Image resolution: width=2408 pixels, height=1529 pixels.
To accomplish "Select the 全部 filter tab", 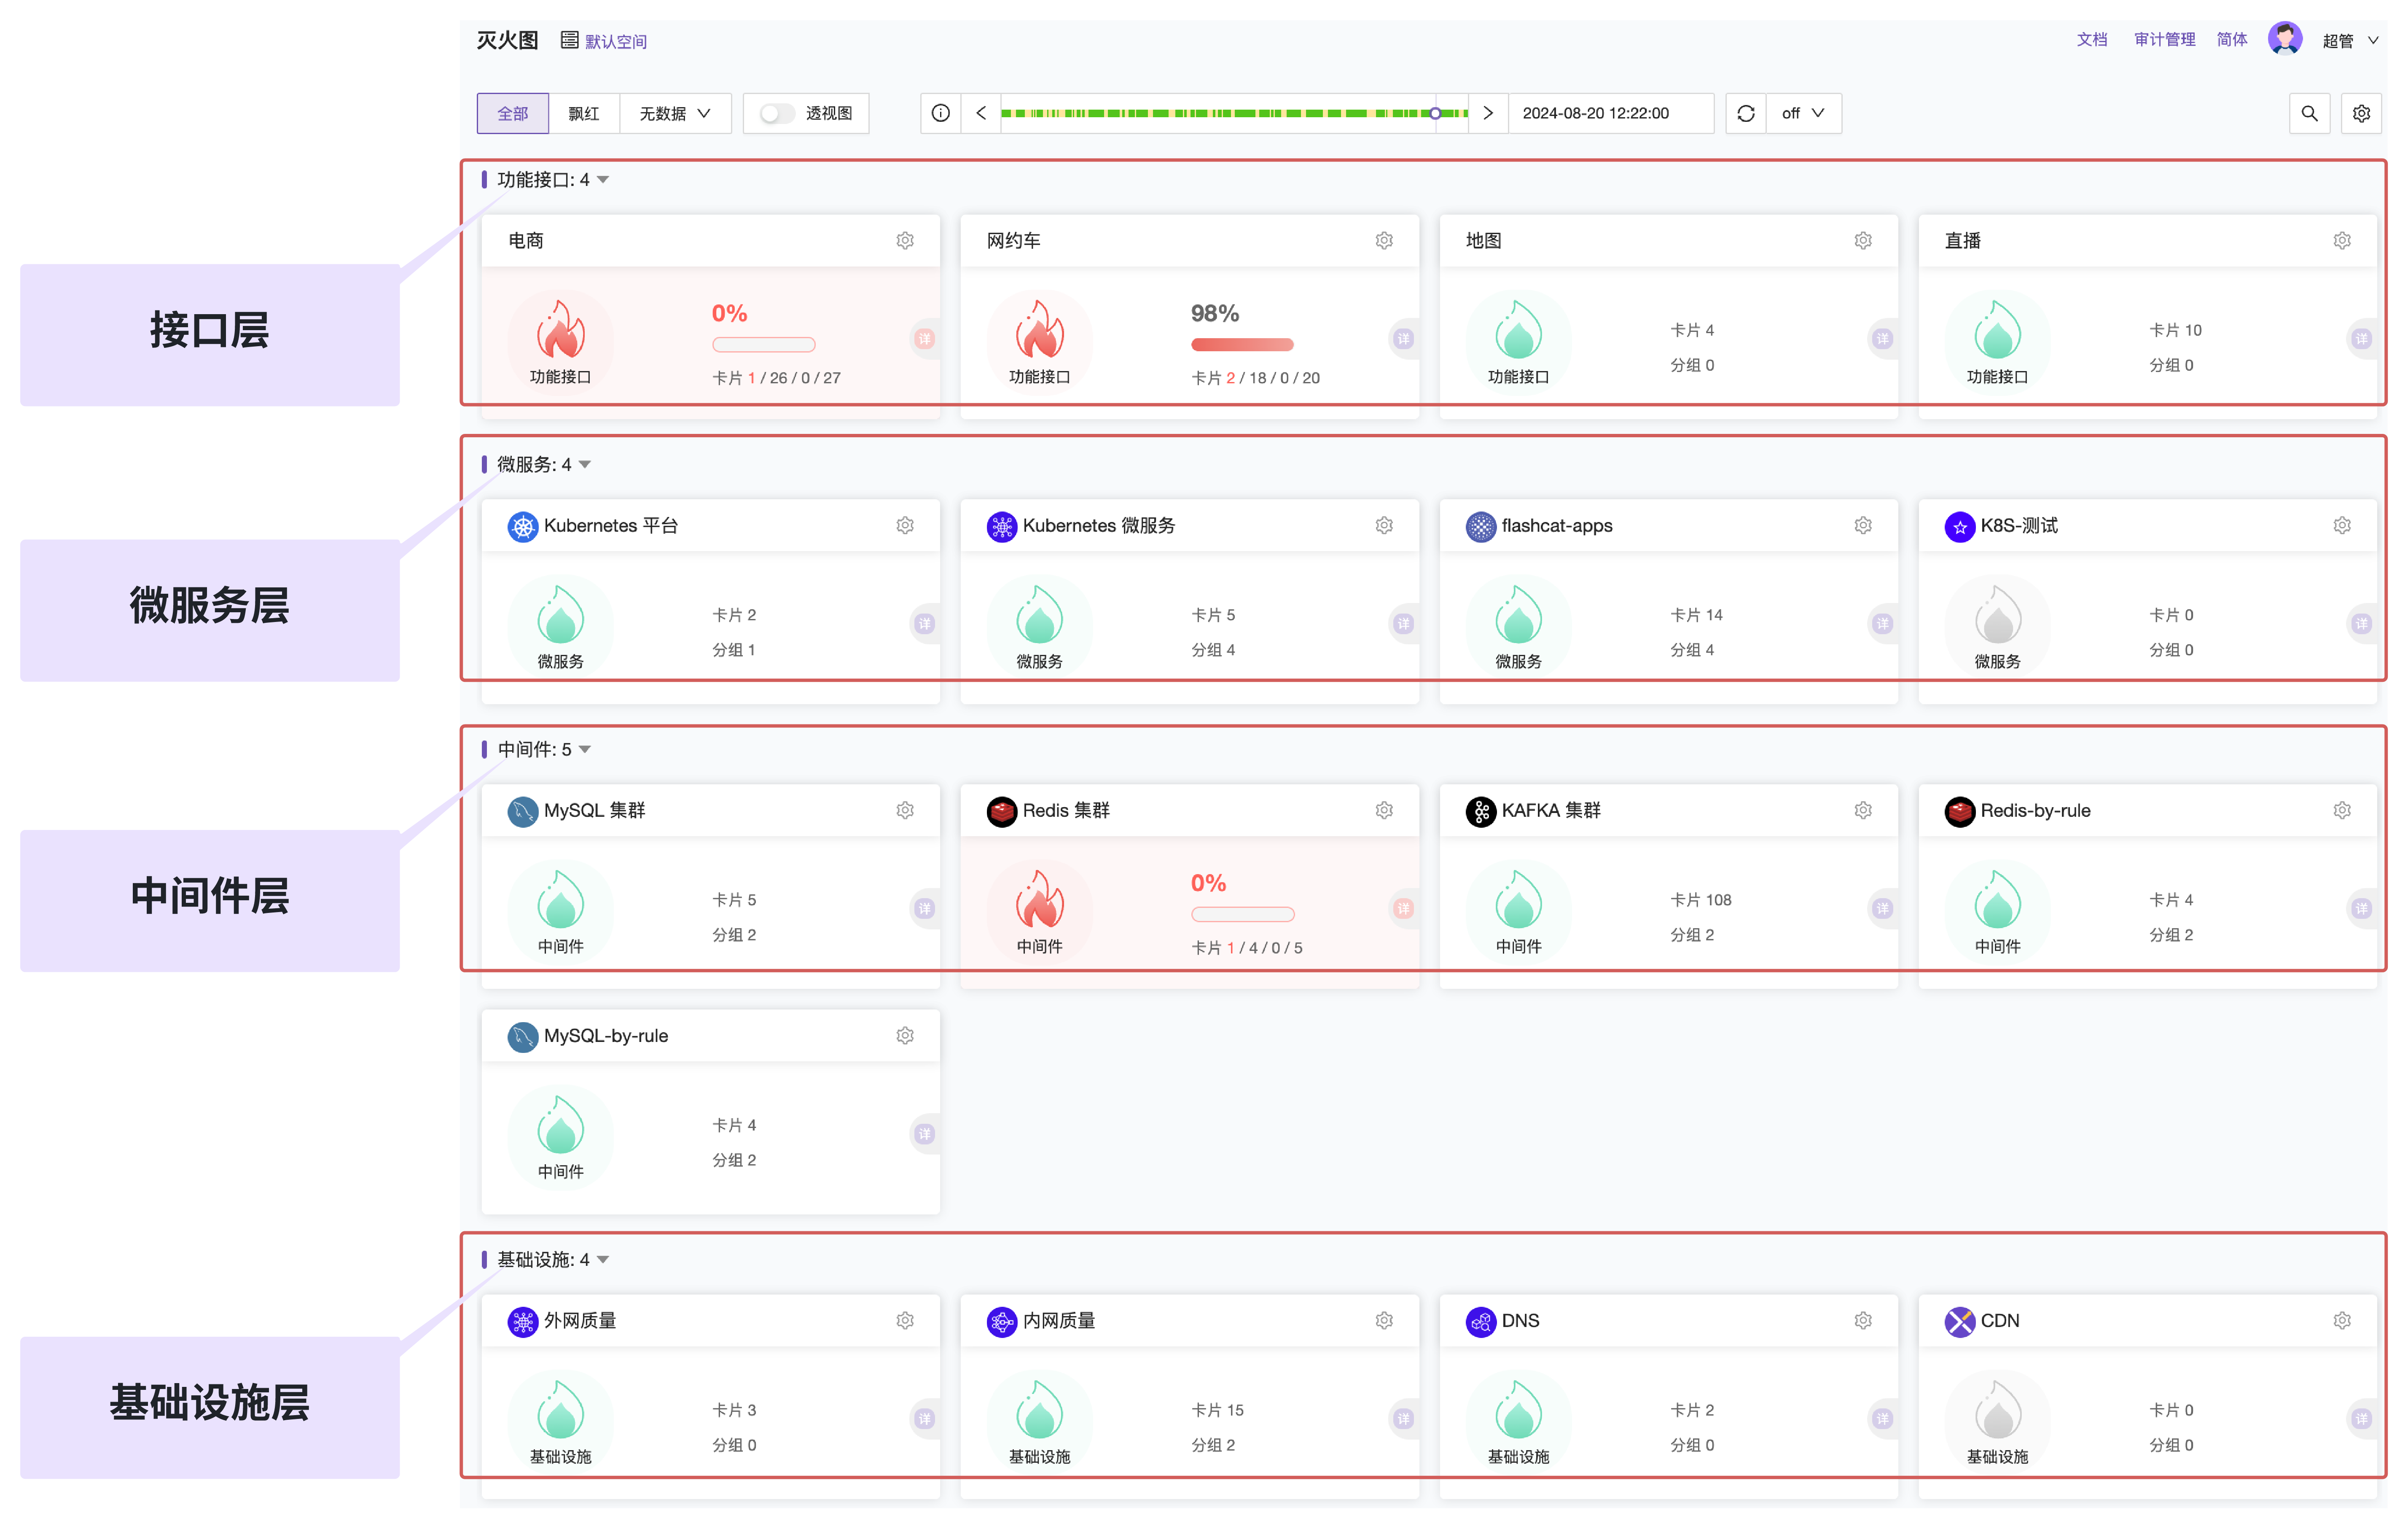I will [x=513, y=114].
